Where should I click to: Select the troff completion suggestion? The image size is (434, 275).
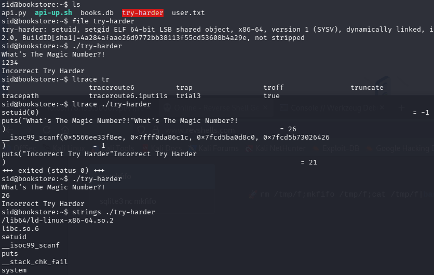tap(273, 87)
